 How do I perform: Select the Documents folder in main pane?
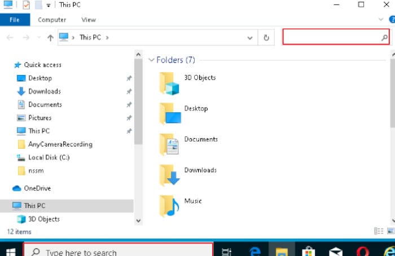coord(188,145)
